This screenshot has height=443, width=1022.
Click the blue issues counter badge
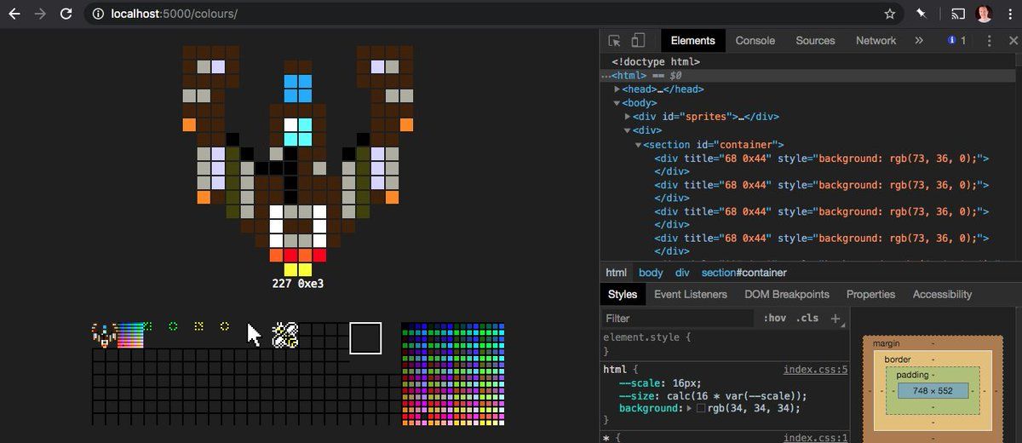pyautogui.click(x=956, y=40)
